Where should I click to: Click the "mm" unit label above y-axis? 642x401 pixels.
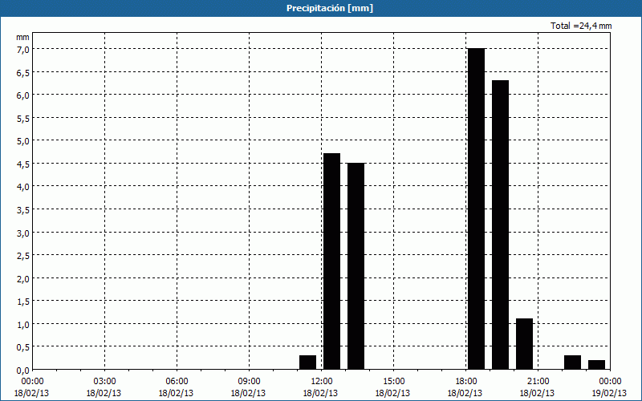[22, 37]
